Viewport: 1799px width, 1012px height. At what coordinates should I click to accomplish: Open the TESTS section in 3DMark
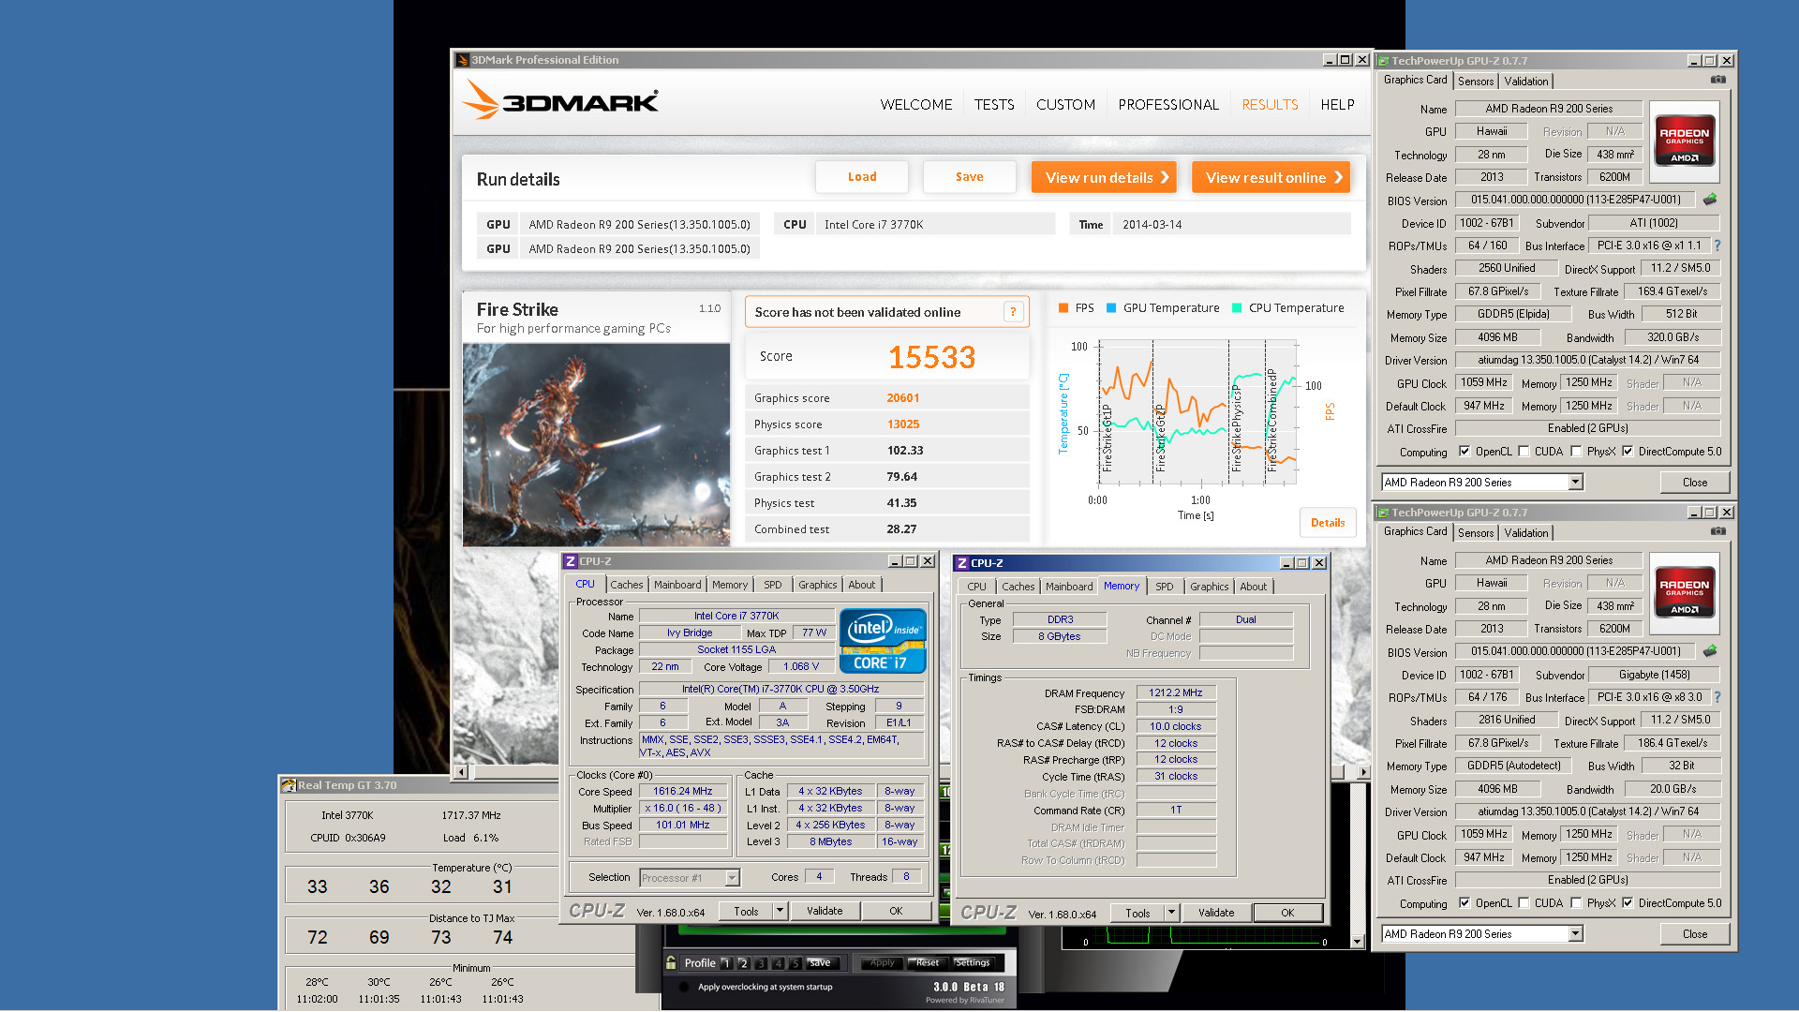pos(994,105)
